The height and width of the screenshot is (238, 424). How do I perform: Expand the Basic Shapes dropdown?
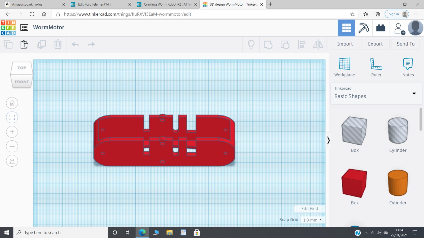(x=414, y=93)
